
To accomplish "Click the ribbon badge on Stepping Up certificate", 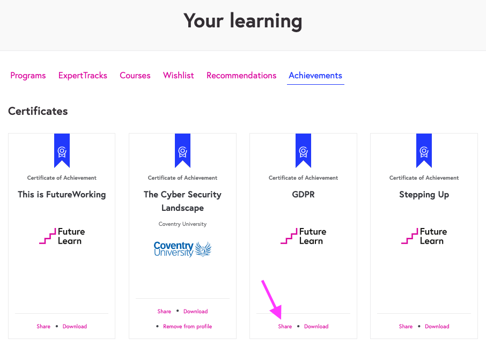I will pos(424,150).
